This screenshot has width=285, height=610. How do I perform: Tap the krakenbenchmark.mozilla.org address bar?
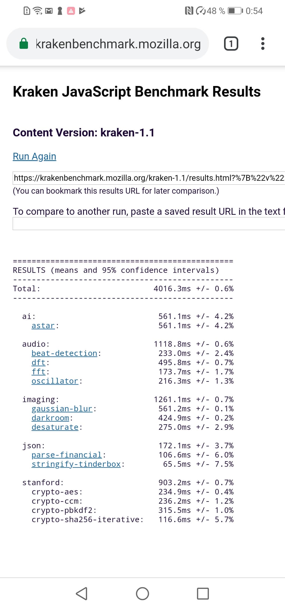click(x=118, y=44)
